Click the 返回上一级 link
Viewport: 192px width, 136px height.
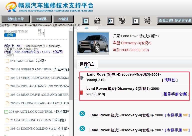(13, 46)
